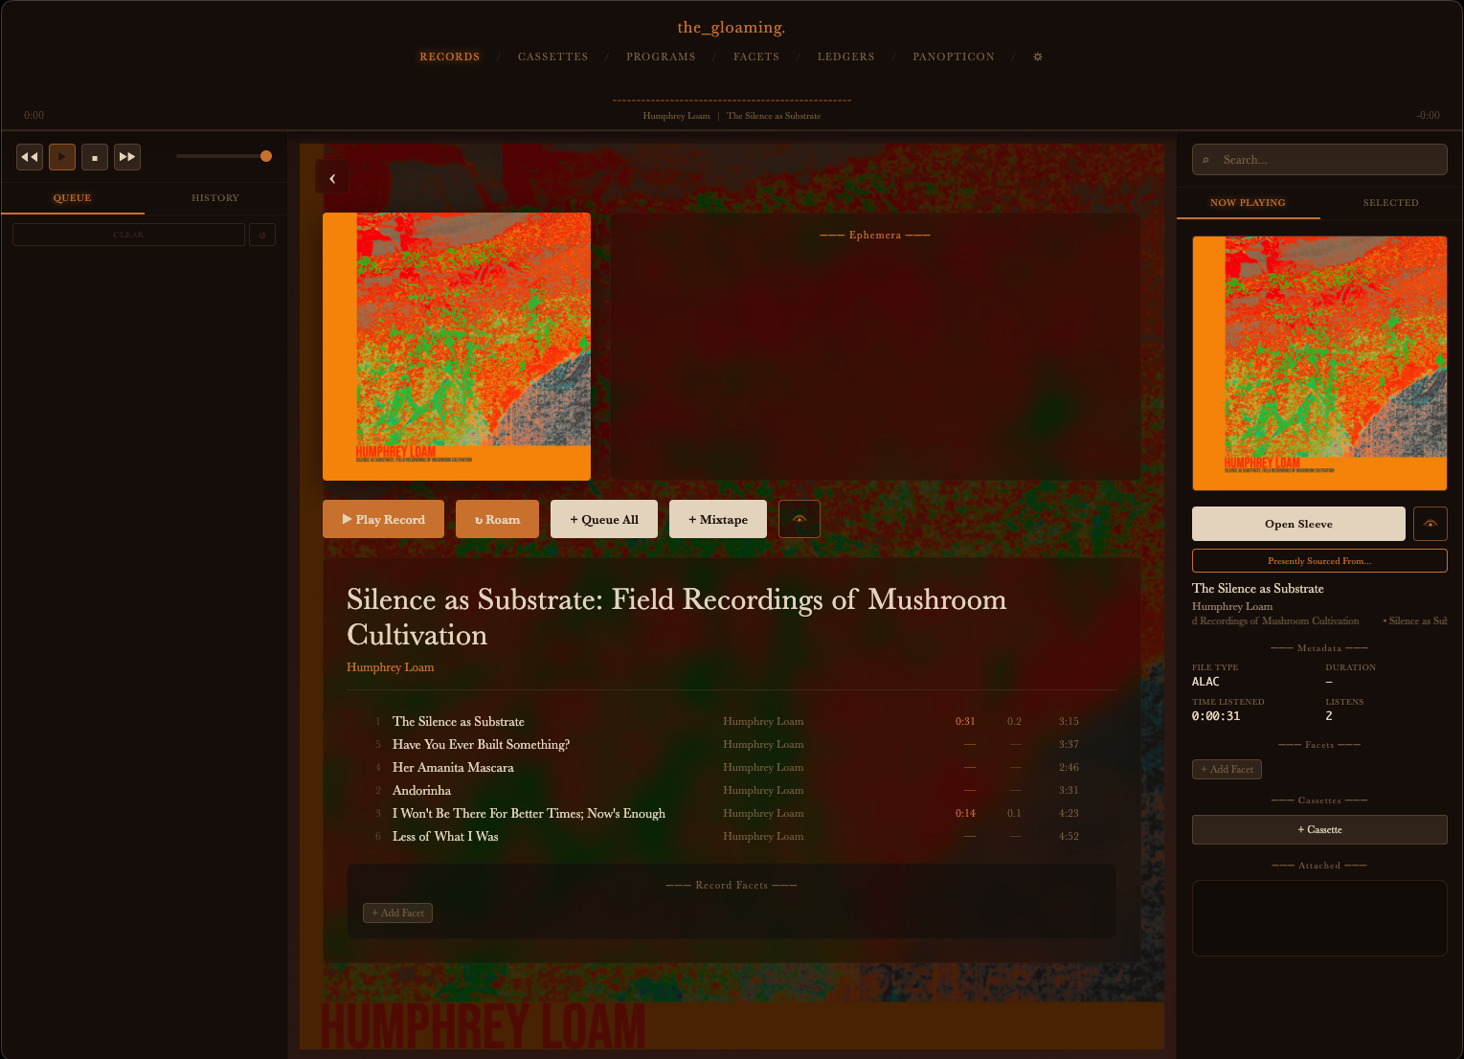Open the PANOPTICON menu item

click(953, 56)
